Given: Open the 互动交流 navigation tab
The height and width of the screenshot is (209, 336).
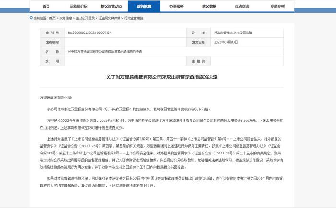Looking at the screenshot, I should pyautogui.click(x=242, y=6).
